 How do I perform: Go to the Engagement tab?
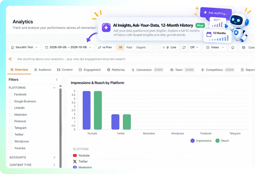tap(90, 70)
